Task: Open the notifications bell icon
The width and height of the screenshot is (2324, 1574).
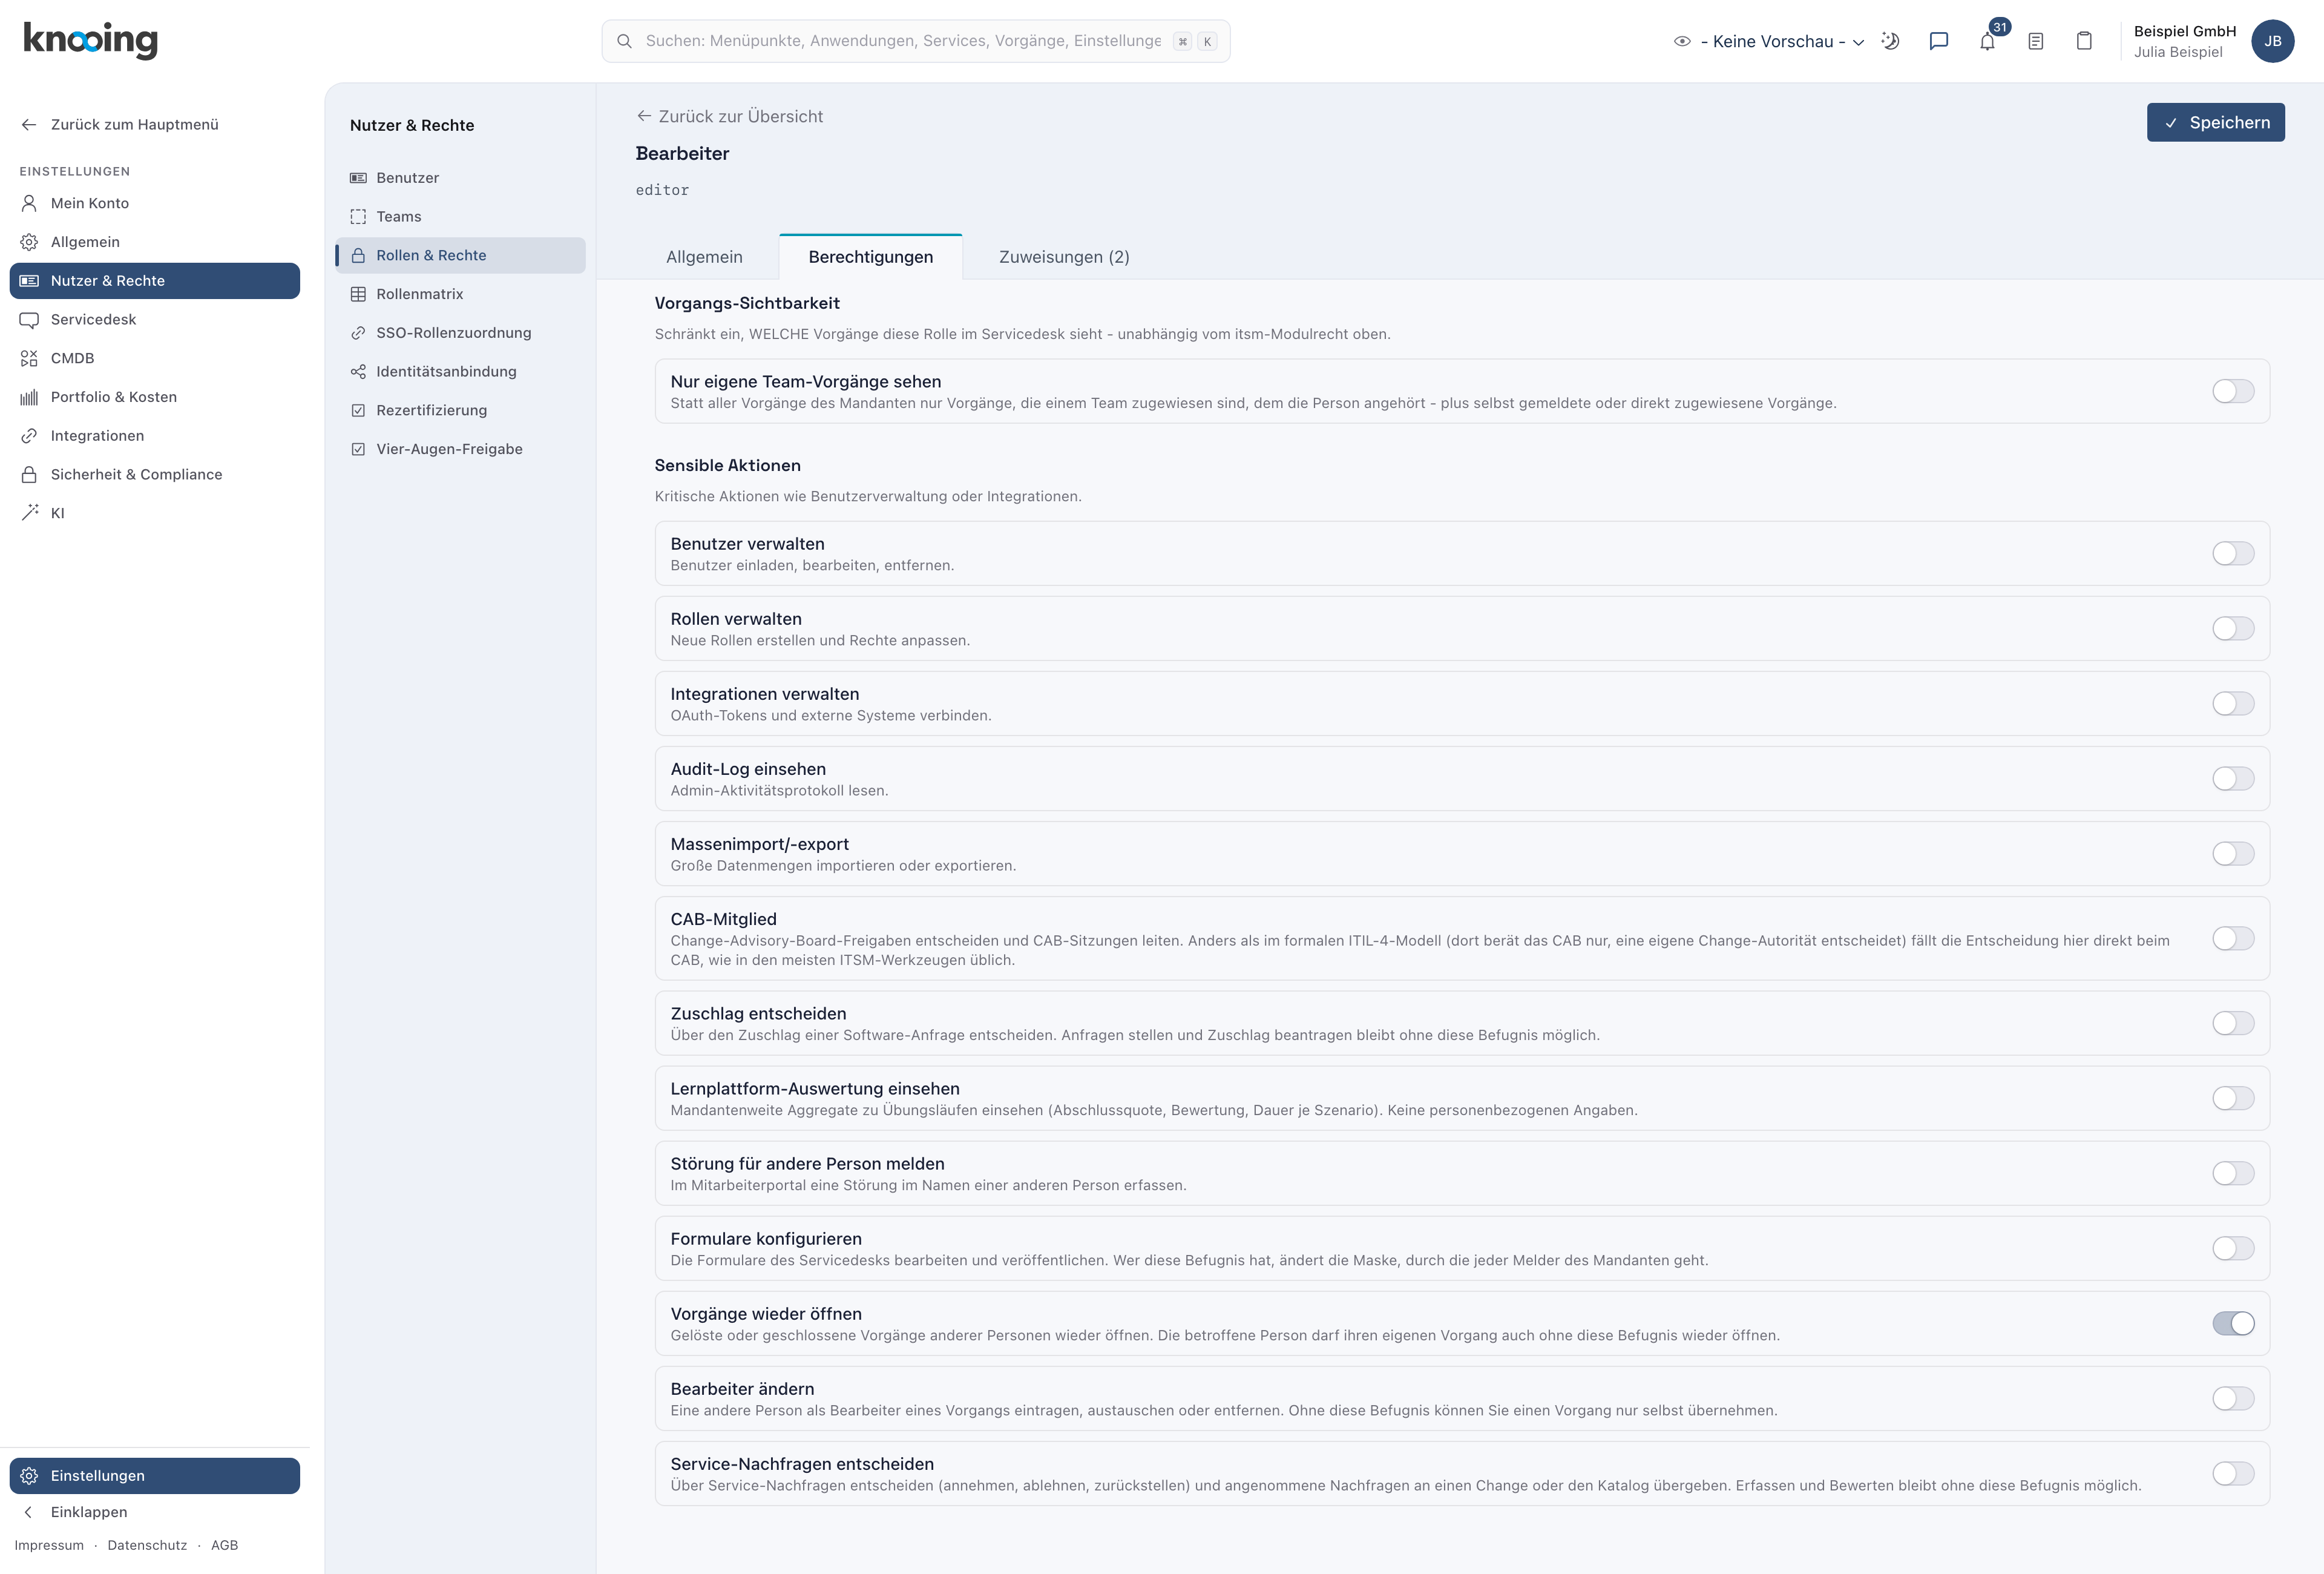Action: (1987, 41)
